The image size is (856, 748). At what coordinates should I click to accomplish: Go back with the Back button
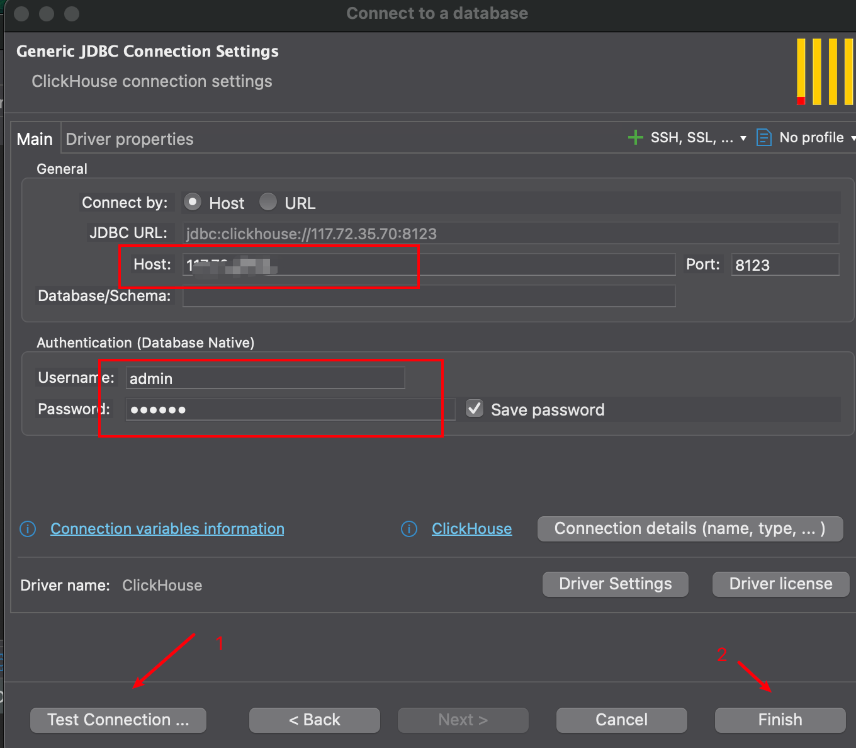[315, 720]
